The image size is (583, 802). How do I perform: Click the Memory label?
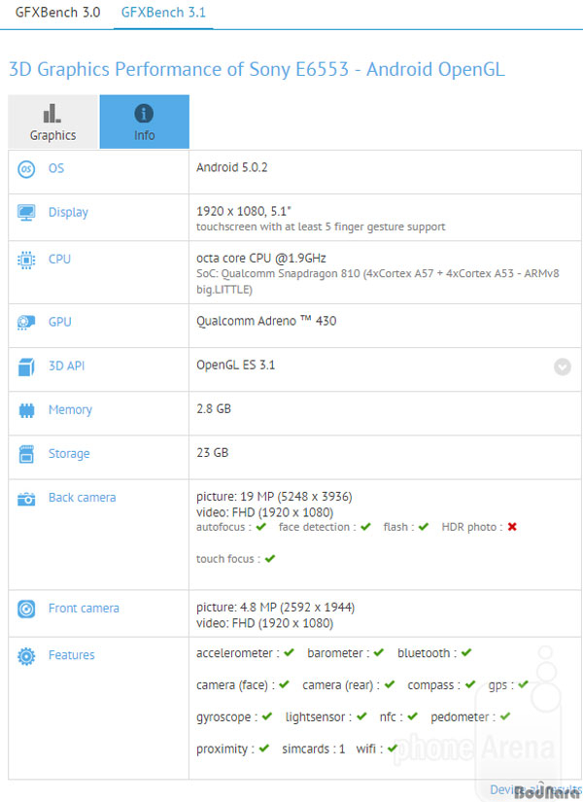[70, 409]
